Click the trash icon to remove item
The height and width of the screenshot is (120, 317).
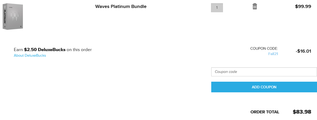pyautogui.click(x=255, y=6)
